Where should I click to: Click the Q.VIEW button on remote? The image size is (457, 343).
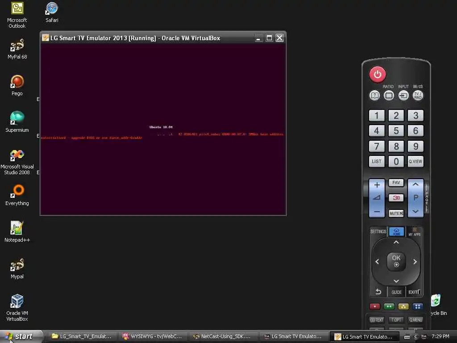click(415, 161)
